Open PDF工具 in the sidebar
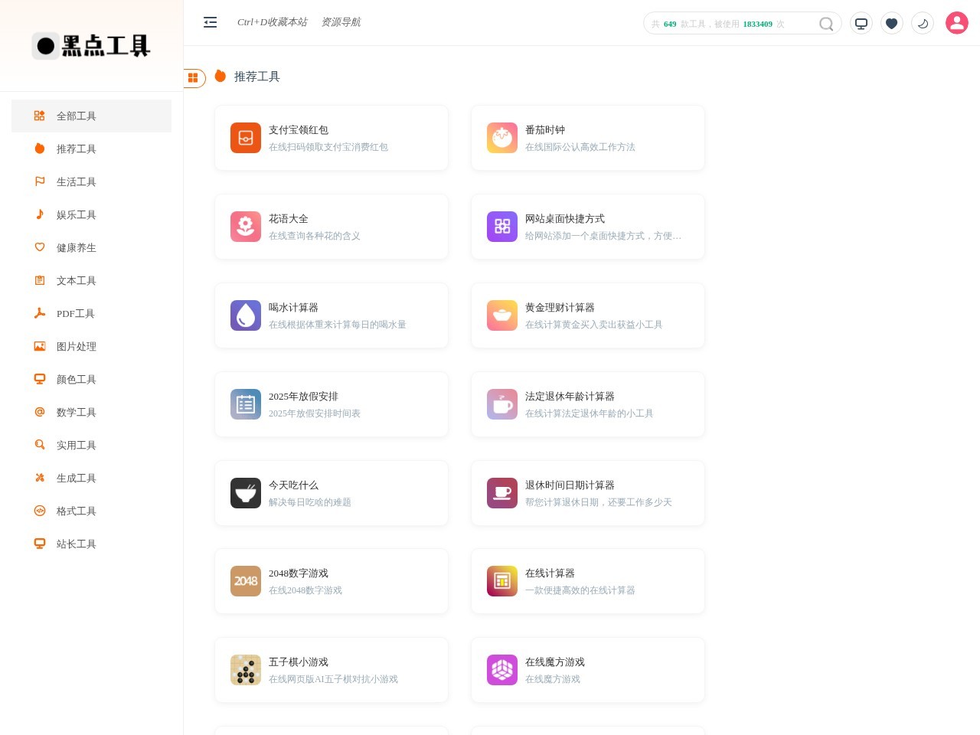This screenshot has height=735, width=980. coord(91,313)
